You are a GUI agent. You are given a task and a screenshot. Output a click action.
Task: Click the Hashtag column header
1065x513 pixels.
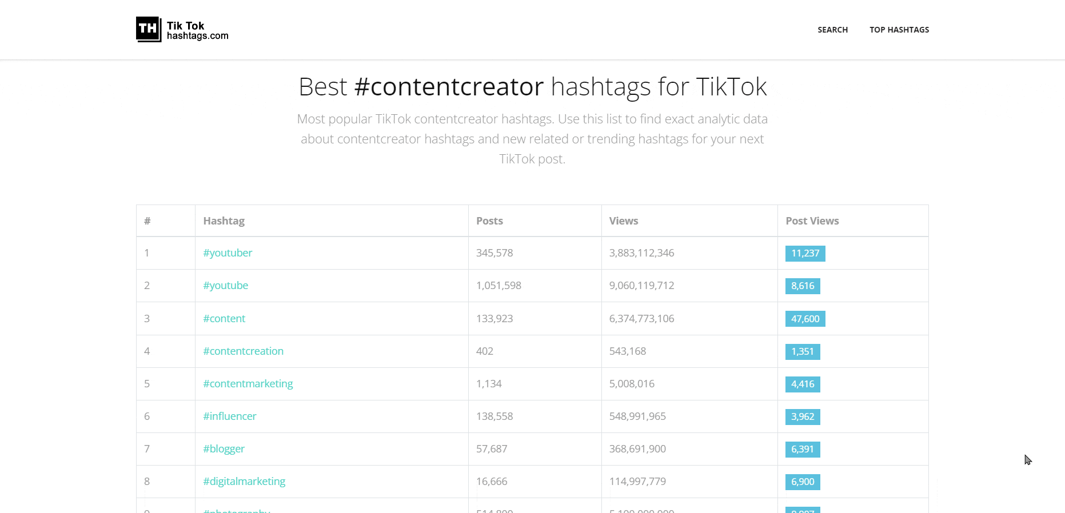tap(224, 221)
